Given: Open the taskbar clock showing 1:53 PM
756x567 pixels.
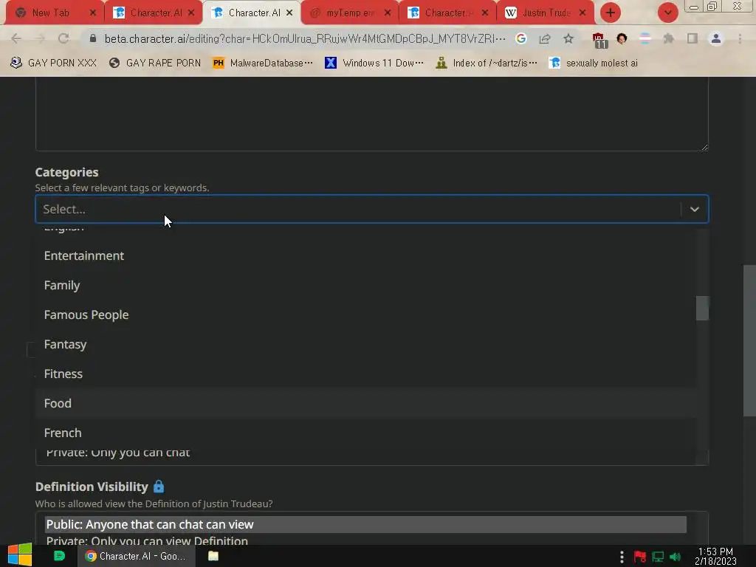Looking at the screenshot, I should (715, 556).
